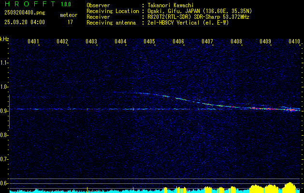
Task: Click time marker 0404
Action: pyautogui.click(x=120, y=41)
